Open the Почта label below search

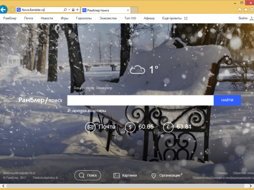click(x=107, y=127)
